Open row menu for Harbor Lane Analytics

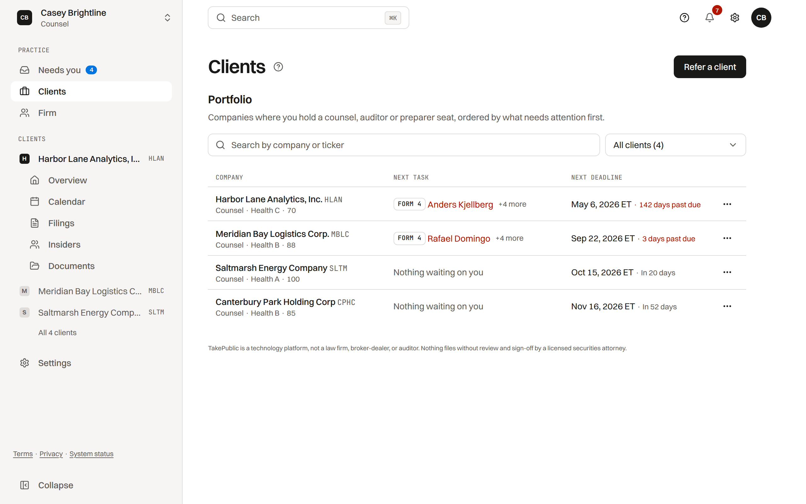727,204
